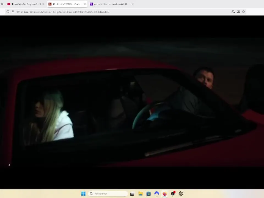Open the recording app with red dot
264x198 pixels.
[173, 194]
